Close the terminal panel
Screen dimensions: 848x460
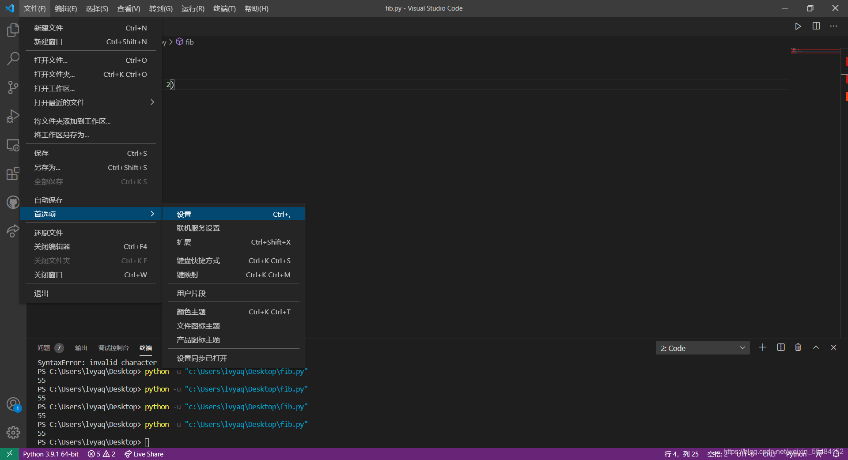click(x=833, y=348)
